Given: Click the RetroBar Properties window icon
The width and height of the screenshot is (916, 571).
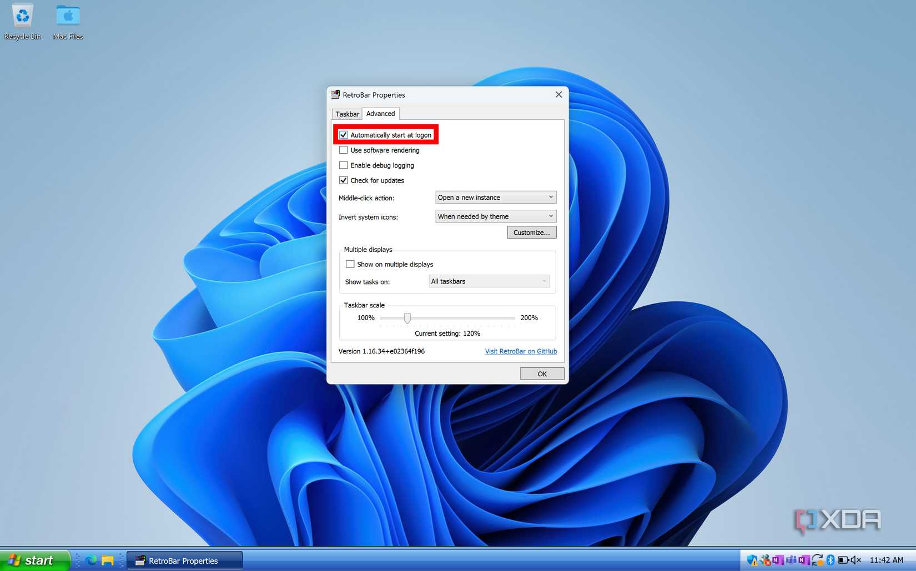Looking at the screenshot, I should [x=335, y=94].
